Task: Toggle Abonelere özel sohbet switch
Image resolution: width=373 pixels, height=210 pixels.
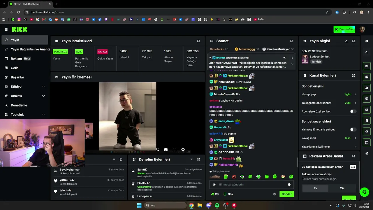Action: point(353,111)
